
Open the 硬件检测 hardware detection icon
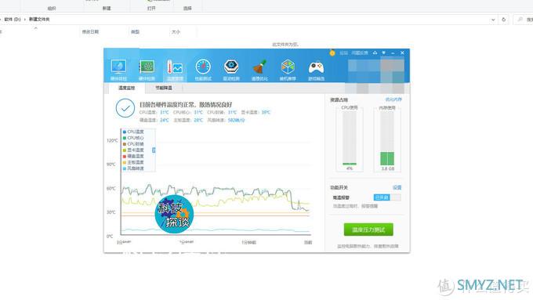(x=147, y=70)
